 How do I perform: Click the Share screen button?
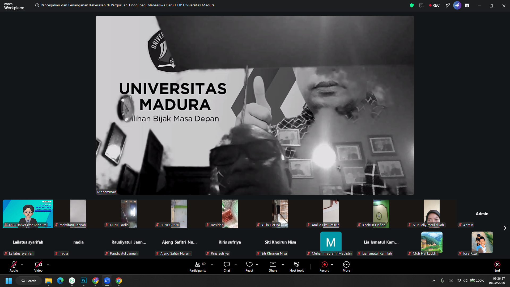(273, 267)
